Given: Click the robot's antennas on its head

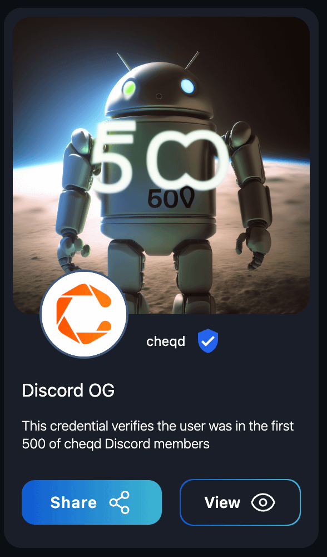Looking at the screenshot, I should pyautogui.click(x=158, y=61).
